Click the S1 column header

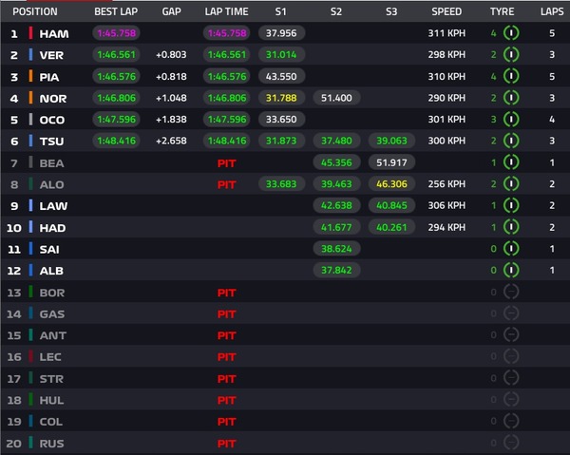coord(280,11)
